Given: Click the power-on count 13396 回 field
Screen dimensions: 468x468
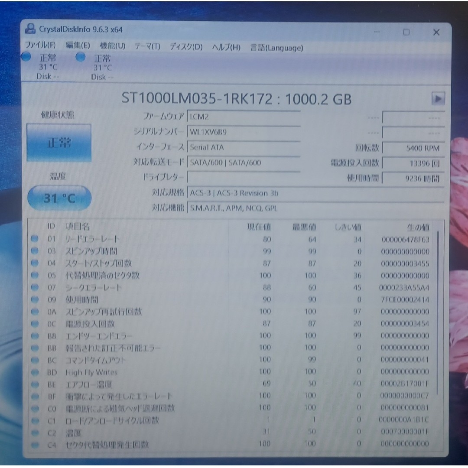Looking at the screenshot, I should tap(413, 163).
